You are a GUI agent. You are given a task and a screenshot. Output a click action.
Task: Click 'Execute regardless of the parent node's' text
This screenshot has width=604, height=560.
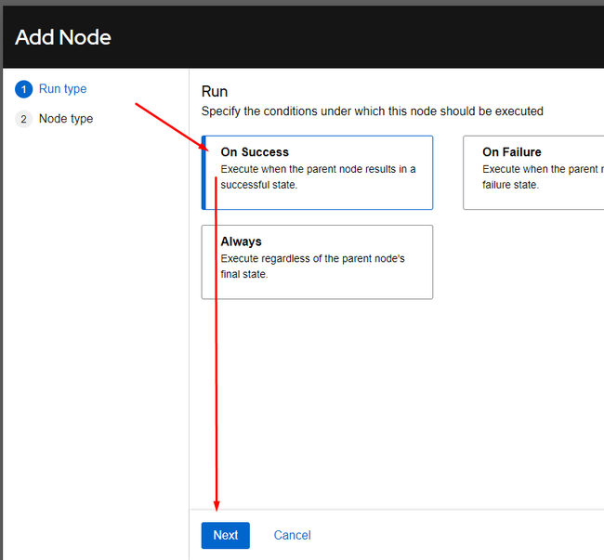point(313,258)
